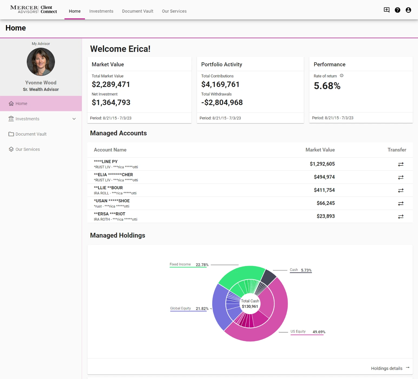418x379 pixels.
Task: Click transfer arrows for ****LINE PY account
Action: coord(401,164)
